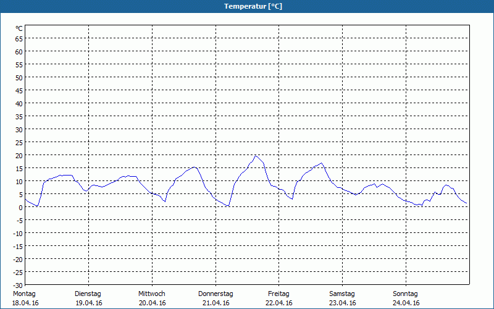Click the -20 y-axis label

click(18, 259)
